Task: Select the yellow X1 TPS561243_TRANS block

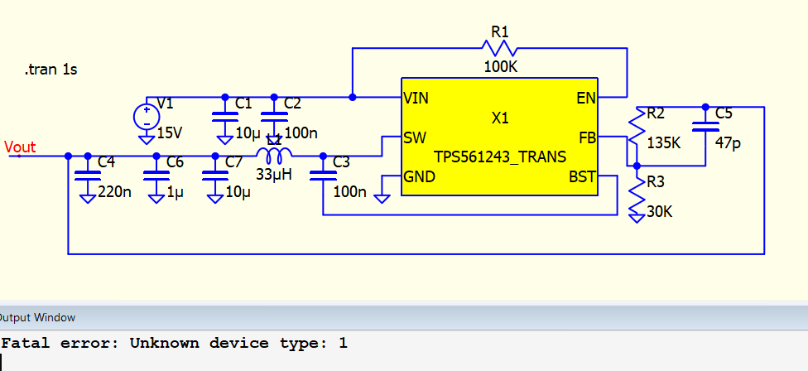Action: 500,137
